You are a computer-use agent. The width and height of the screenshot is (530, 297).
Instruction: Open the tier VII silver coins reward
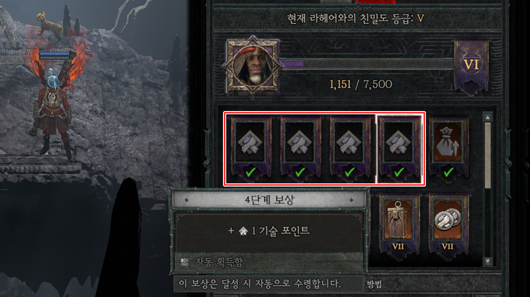[x=448, y=224]
